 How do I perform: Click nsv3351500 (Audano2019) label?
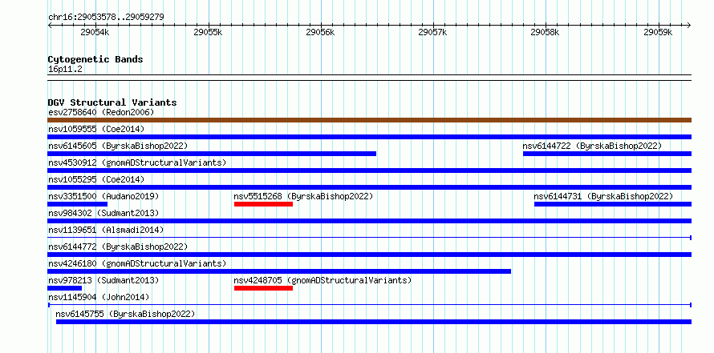click(x=103, y=196)
